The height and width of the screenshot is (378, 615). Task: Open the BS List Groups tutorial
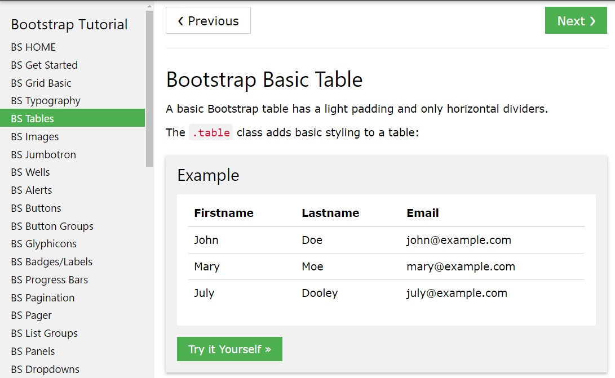click(x=43, y=333)
